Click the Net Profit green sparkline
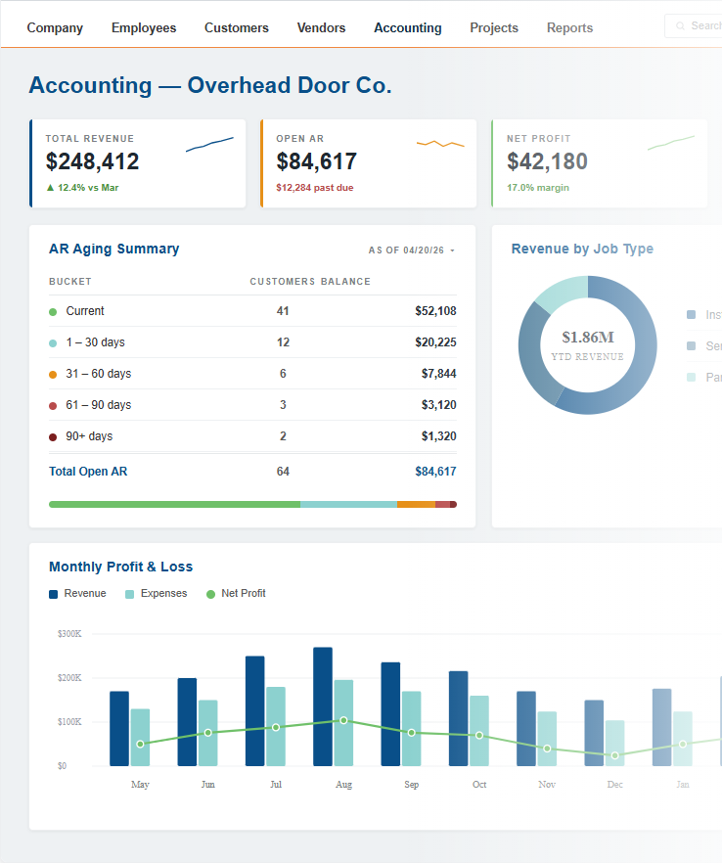 [671, 143]
